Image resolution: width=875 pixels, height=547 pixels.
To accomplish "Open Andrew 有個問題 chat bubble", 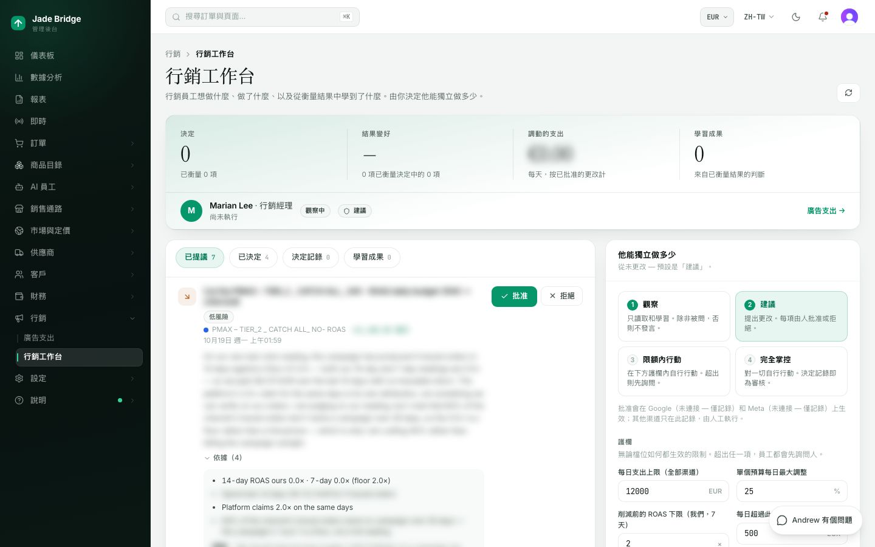I will pyautogui.click(x=815, y=520).
